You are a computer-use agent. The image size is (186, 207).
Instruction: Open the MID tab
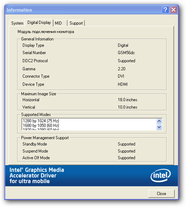coord(60,23)
